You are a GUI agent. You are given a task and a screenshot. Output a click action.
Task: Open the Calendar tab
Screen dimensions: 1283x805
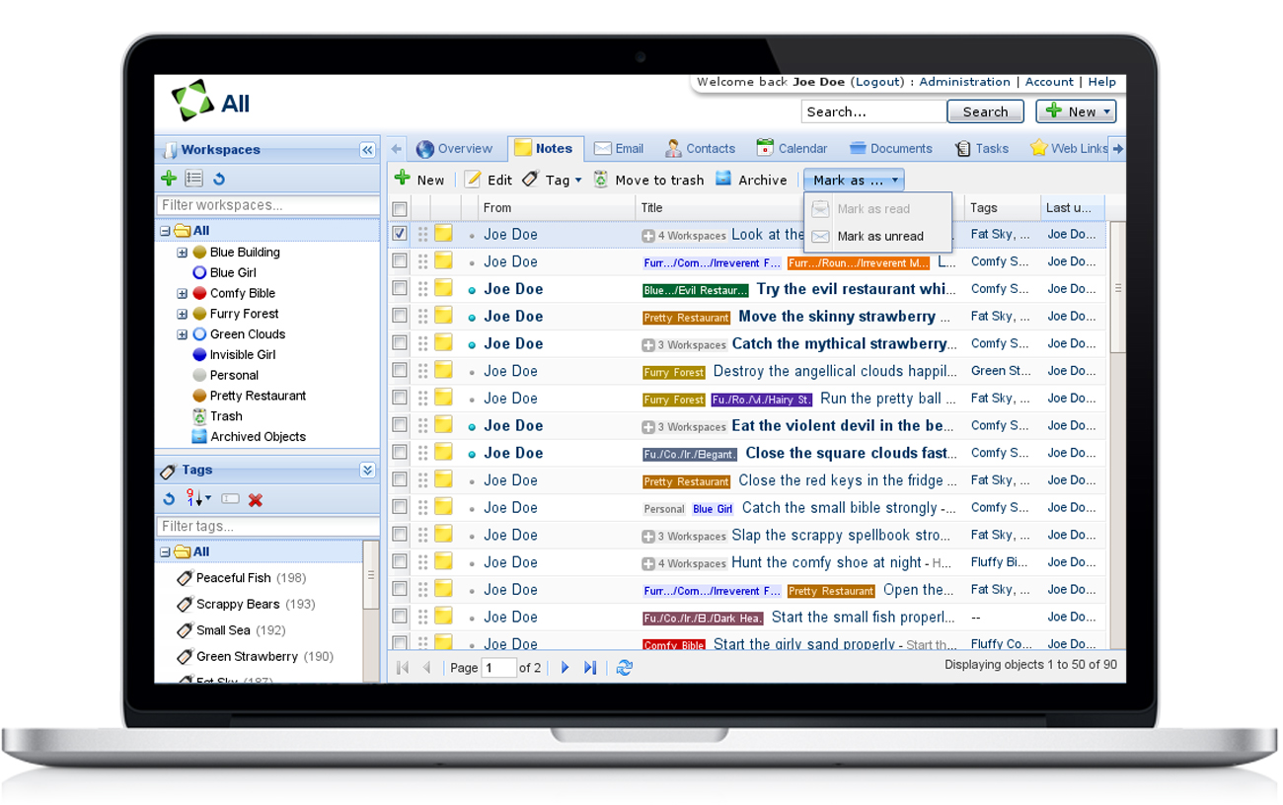click(792, 149)
